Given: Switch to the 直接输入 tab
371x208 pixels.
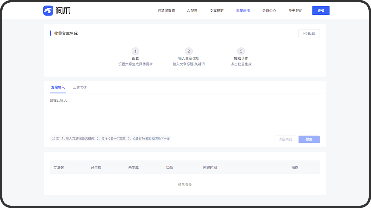Looking at the screenshot, I should [x=58, y=88].
